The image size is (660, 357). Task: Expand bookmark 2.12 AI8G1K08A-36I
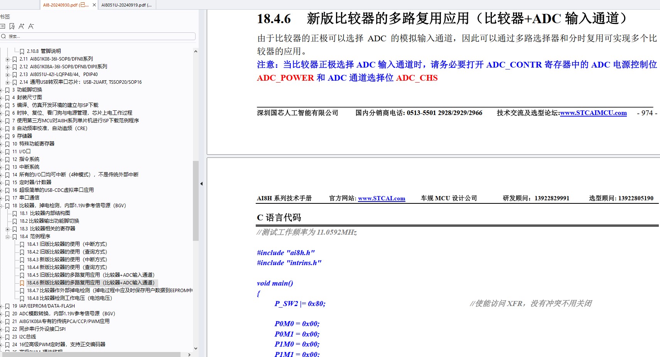click(7, 67)
